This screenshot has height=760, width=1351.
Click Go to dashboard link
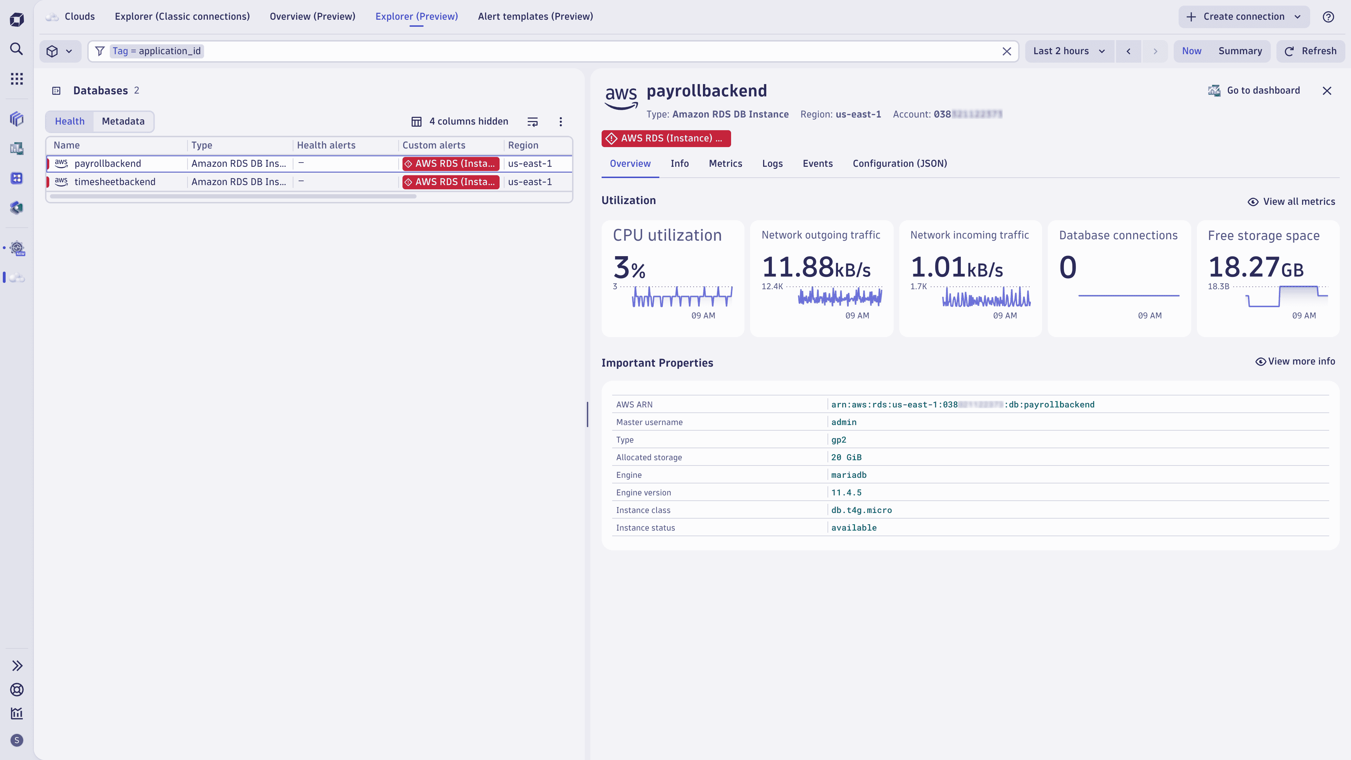[x=1255, y=91]
